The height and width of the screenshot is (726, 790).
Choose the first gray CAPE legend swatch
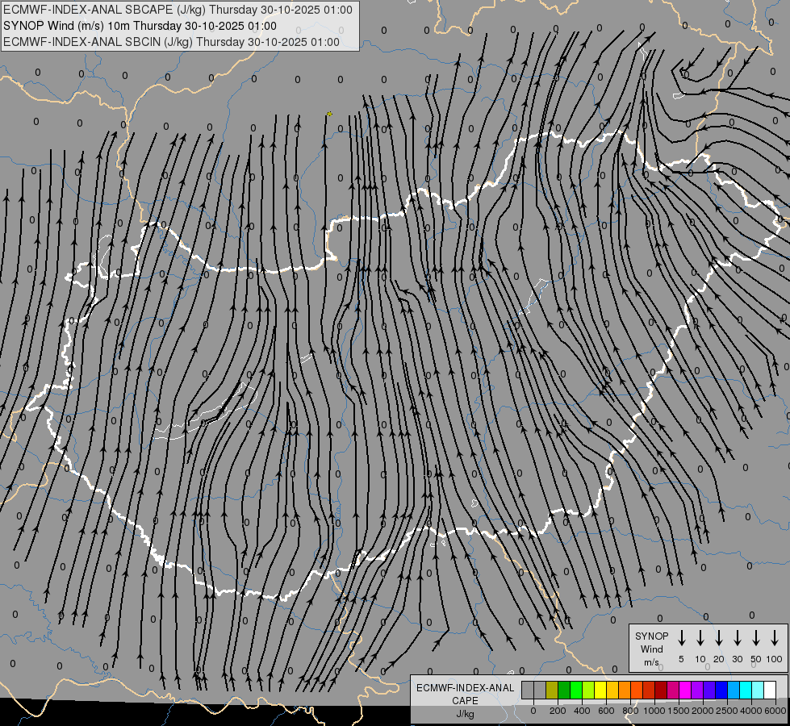pos(528,690)
